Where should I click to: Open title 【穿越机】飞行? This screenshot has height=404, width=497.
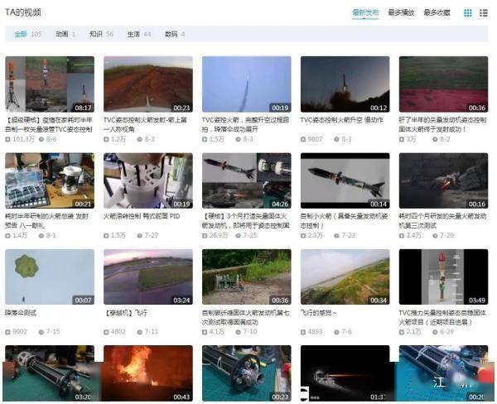[126, 313]
